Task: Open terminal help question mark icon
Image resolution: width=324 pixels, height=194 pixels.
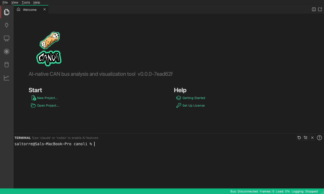Action: (x=319, y=138)
